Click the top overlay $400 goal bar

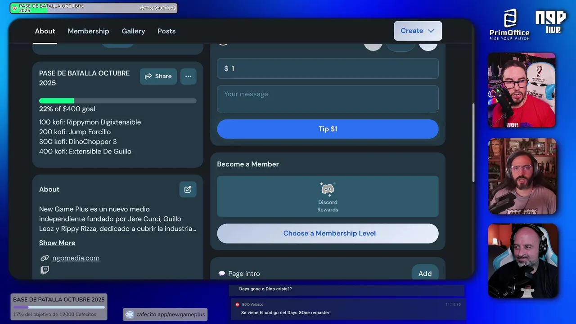pyautogui.click(x=94, y=8)
